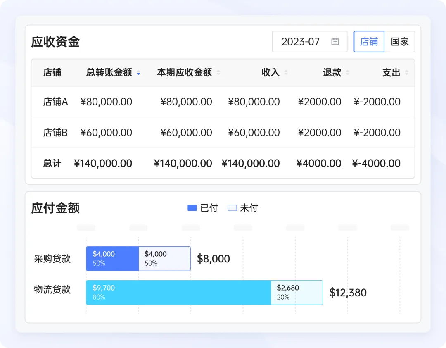Click total expense ¥-4000.00 cell

coord(376,163)
